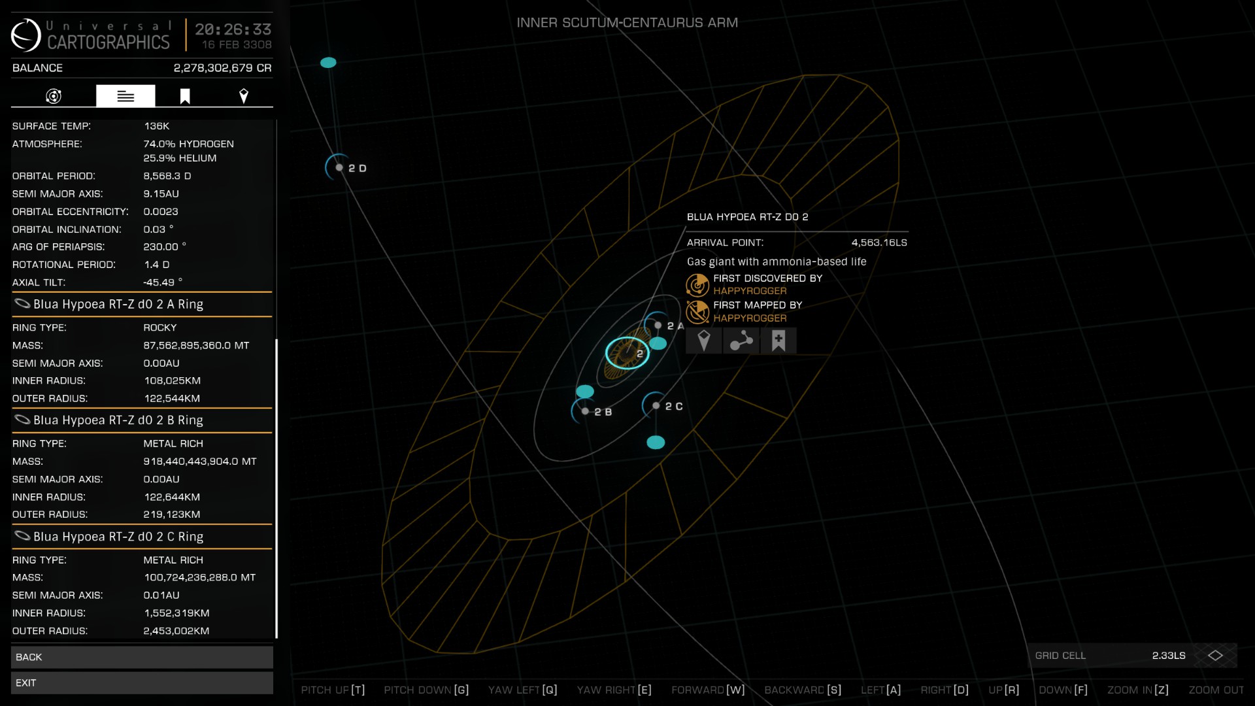This screenshot has height=706, width=1255.
Task: Click the YAW LEFT [Q] control hint
Action: (522, 690)
